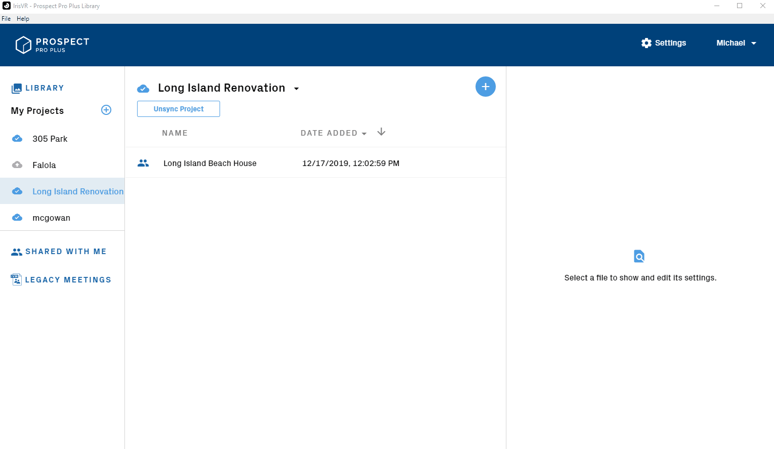Image resolution: width=774 pixels, height=449 pixels.
Task: Select the Falola project
Action: pos(44,165)
